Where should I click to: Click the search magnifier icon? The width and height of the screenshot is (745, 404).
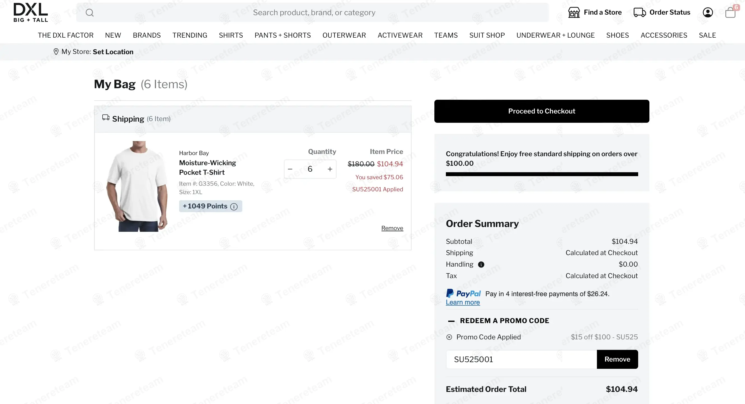90,12
